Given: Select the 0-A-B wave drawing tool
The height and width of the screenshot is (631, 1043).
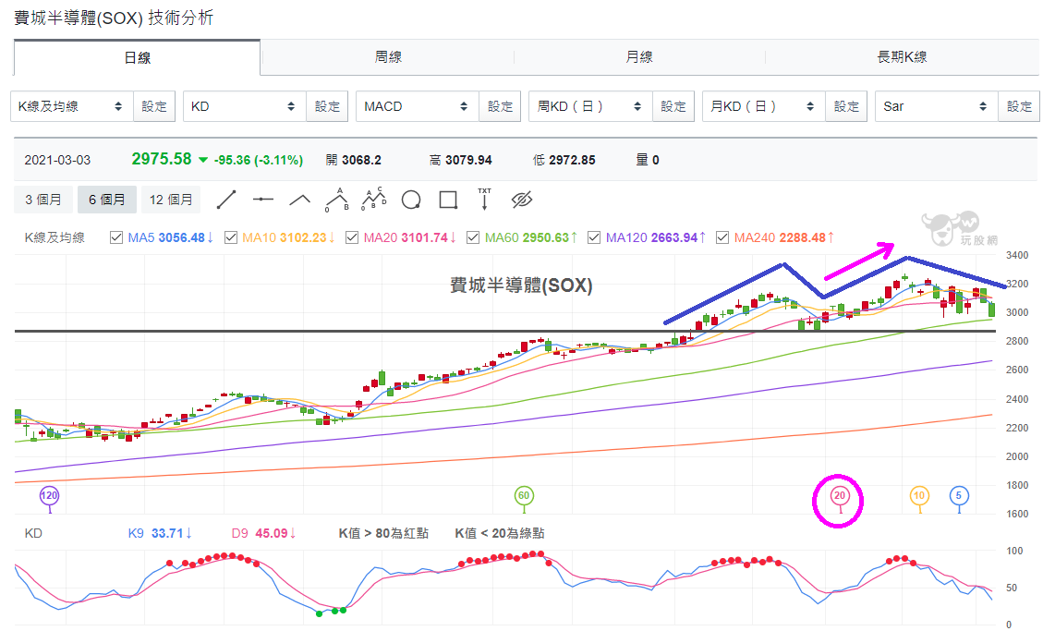Looking at the screenshot, I should point(337,200).
